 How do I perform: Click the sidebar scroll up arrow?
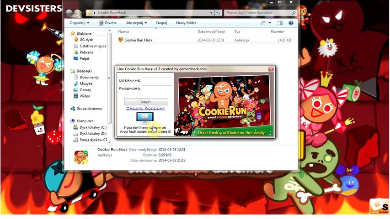tap(110, 31)
